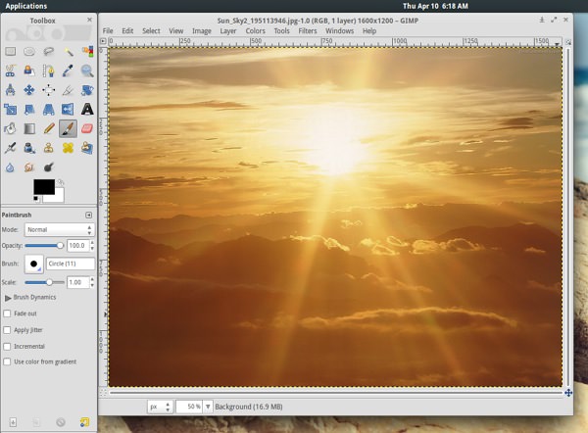
Task: Select the Blend gradient tool
Action: [29, 128]
